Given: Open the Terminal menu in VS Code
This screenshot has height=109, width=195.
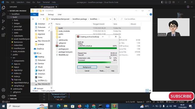Looking at the screenshot, I should coord(46,2).
